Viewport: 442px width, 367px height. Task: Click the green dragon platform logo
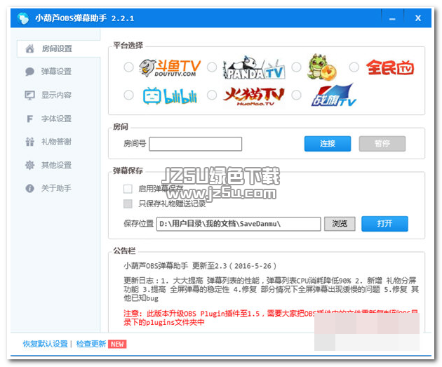(x=321, y=67)
